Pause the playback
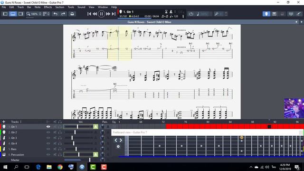The height and width of the screenshot is (171, 304). (x=101, y=14)
